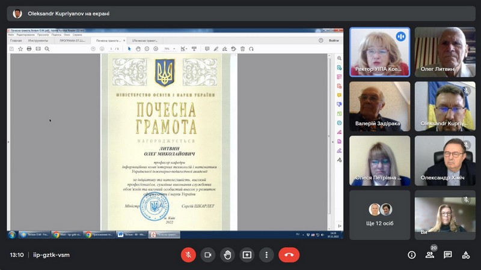Image resolution: width=481 pixels, height=270 pixels.
Task: Click the vertical scrollbar of the PDF view
Action: point(329,135)
